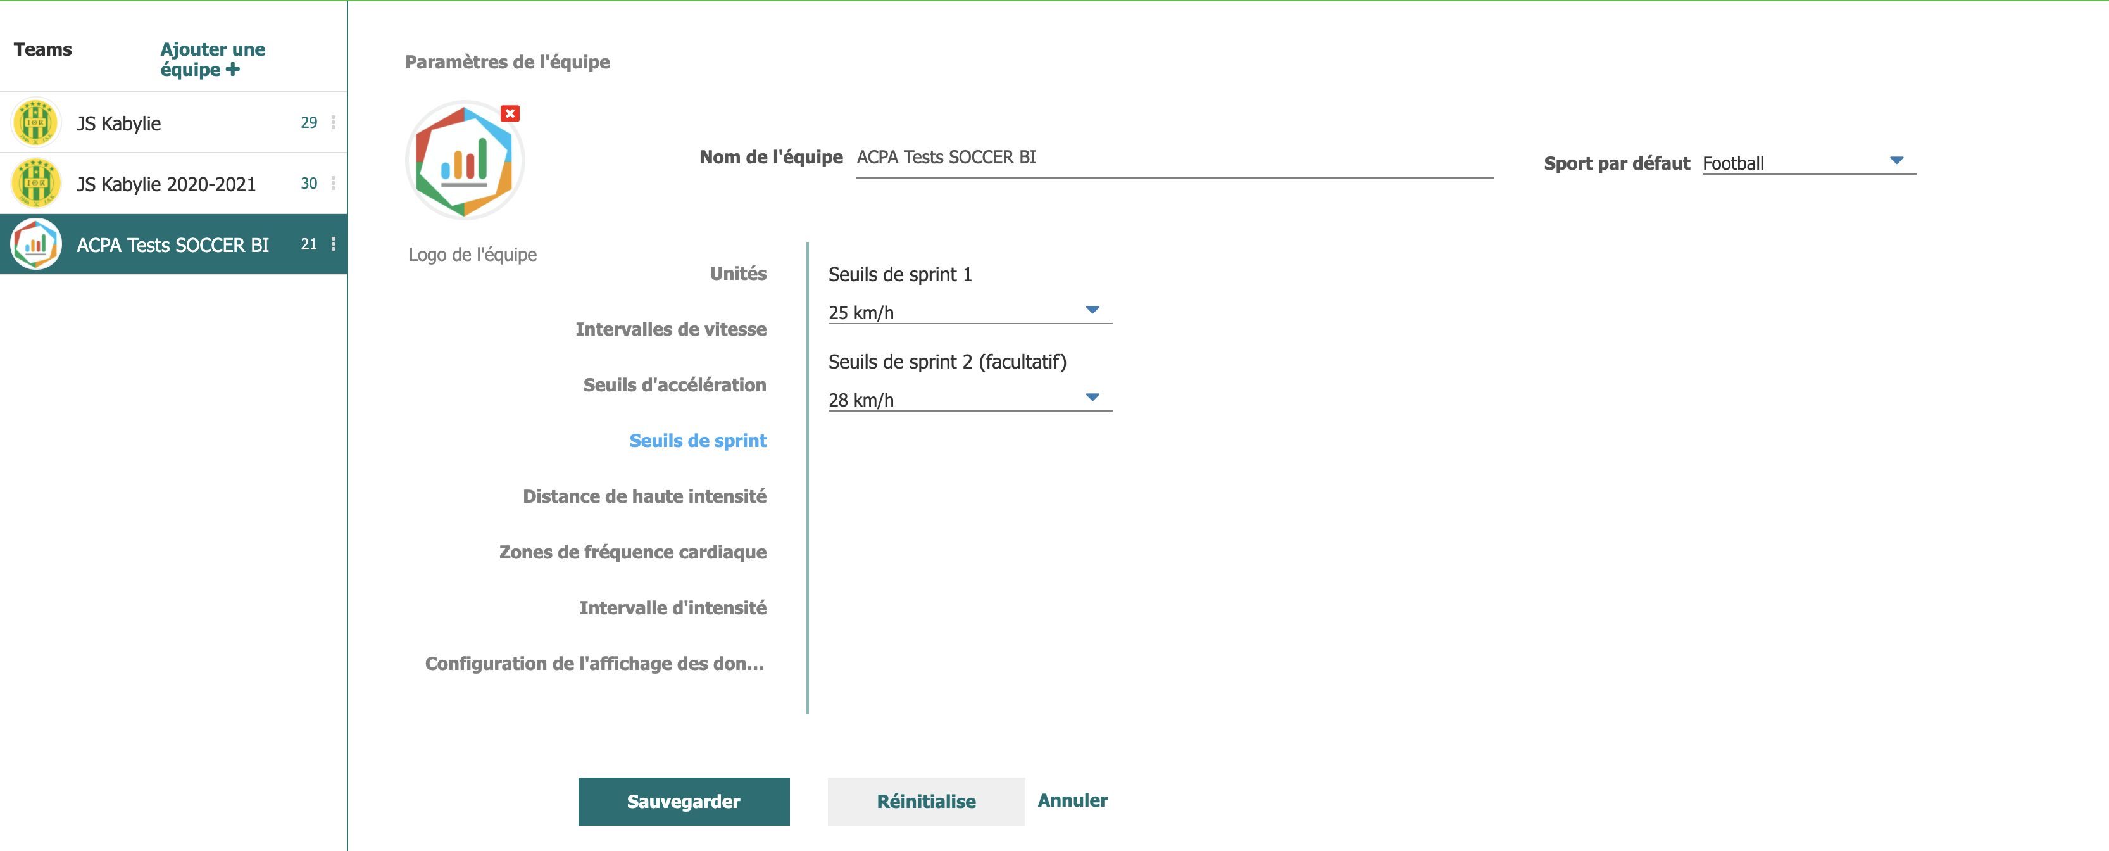Open ACPA Tests SOCCER BI options menu

(333, 243)
